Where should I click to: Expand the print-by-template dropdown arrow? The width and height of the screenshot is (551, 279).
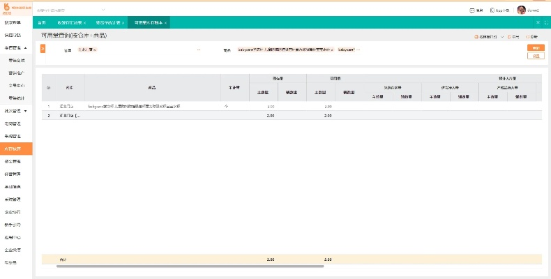click(502, 36)
